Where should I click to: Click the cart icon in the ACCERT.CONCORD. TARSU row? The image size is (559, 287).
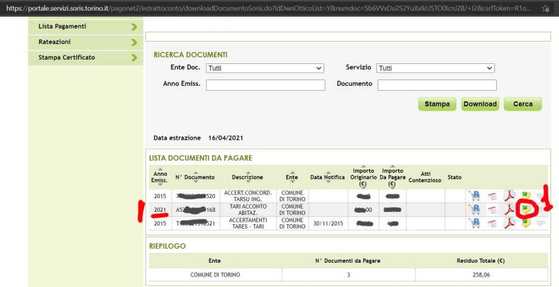[x=475, y=196]
